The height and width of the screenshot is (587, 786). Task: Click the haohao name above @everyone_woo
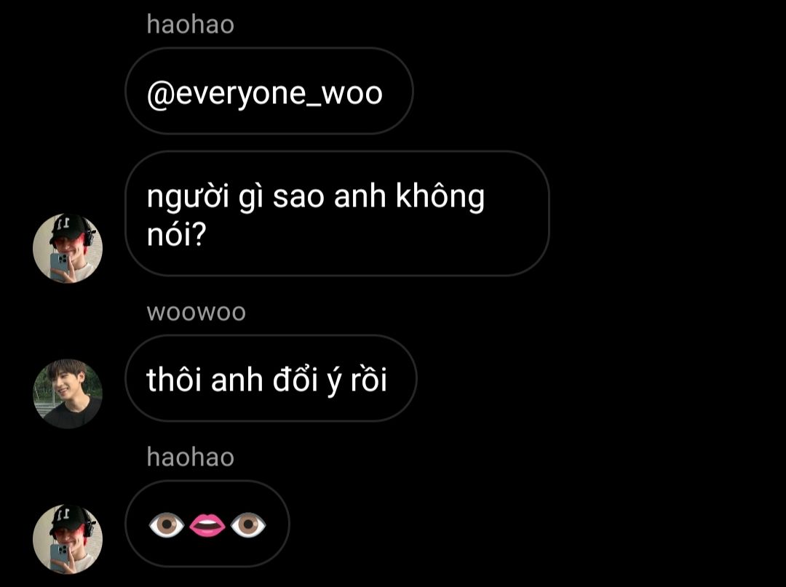click(191, 25)
